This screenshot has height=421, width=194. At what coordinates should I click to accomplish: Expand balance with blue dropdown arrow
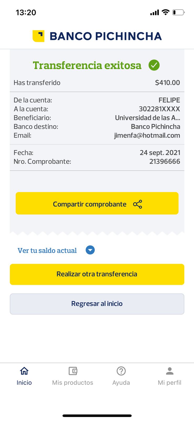click(x=90, y=250)
